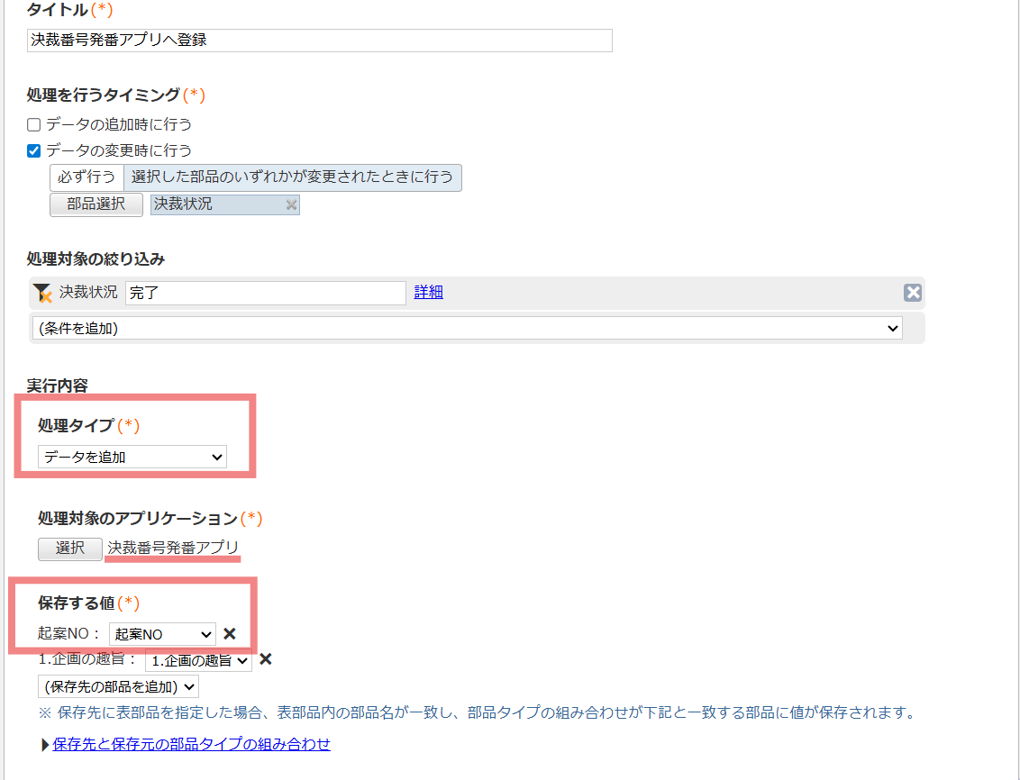1020x780 pixels.
Task: Select the 必ず行う option
Action: [x=86, y=177]
